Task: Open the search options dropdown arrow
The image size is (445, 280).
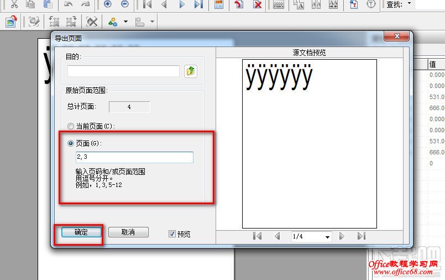Action: click(409, 3)
